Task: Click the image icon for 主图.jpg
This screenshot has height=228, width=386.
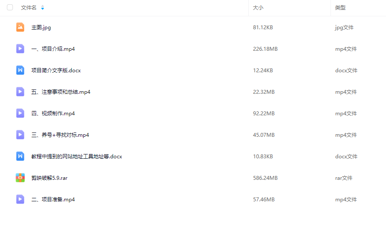Action: point(20,27)
